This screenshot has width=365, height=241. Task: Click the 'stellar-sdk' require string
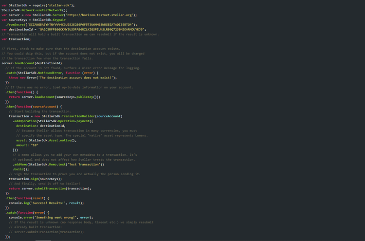pyautogui.click(x=62, y=5)
